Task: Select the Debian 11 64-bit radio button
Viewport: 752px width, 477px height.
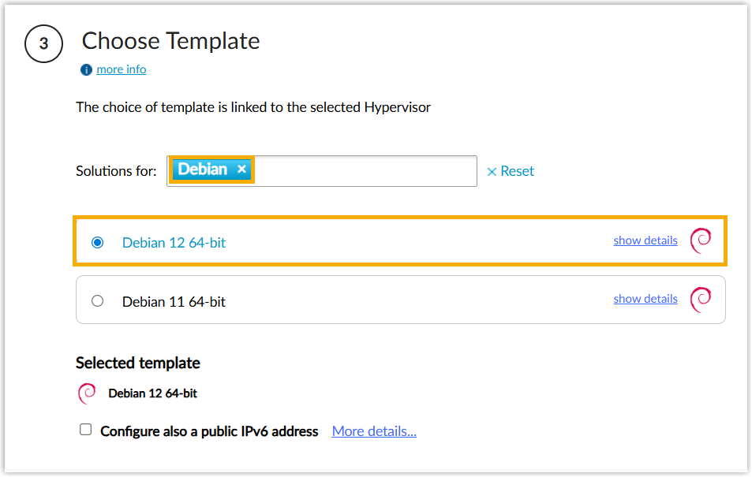Action: pos(97,300)
